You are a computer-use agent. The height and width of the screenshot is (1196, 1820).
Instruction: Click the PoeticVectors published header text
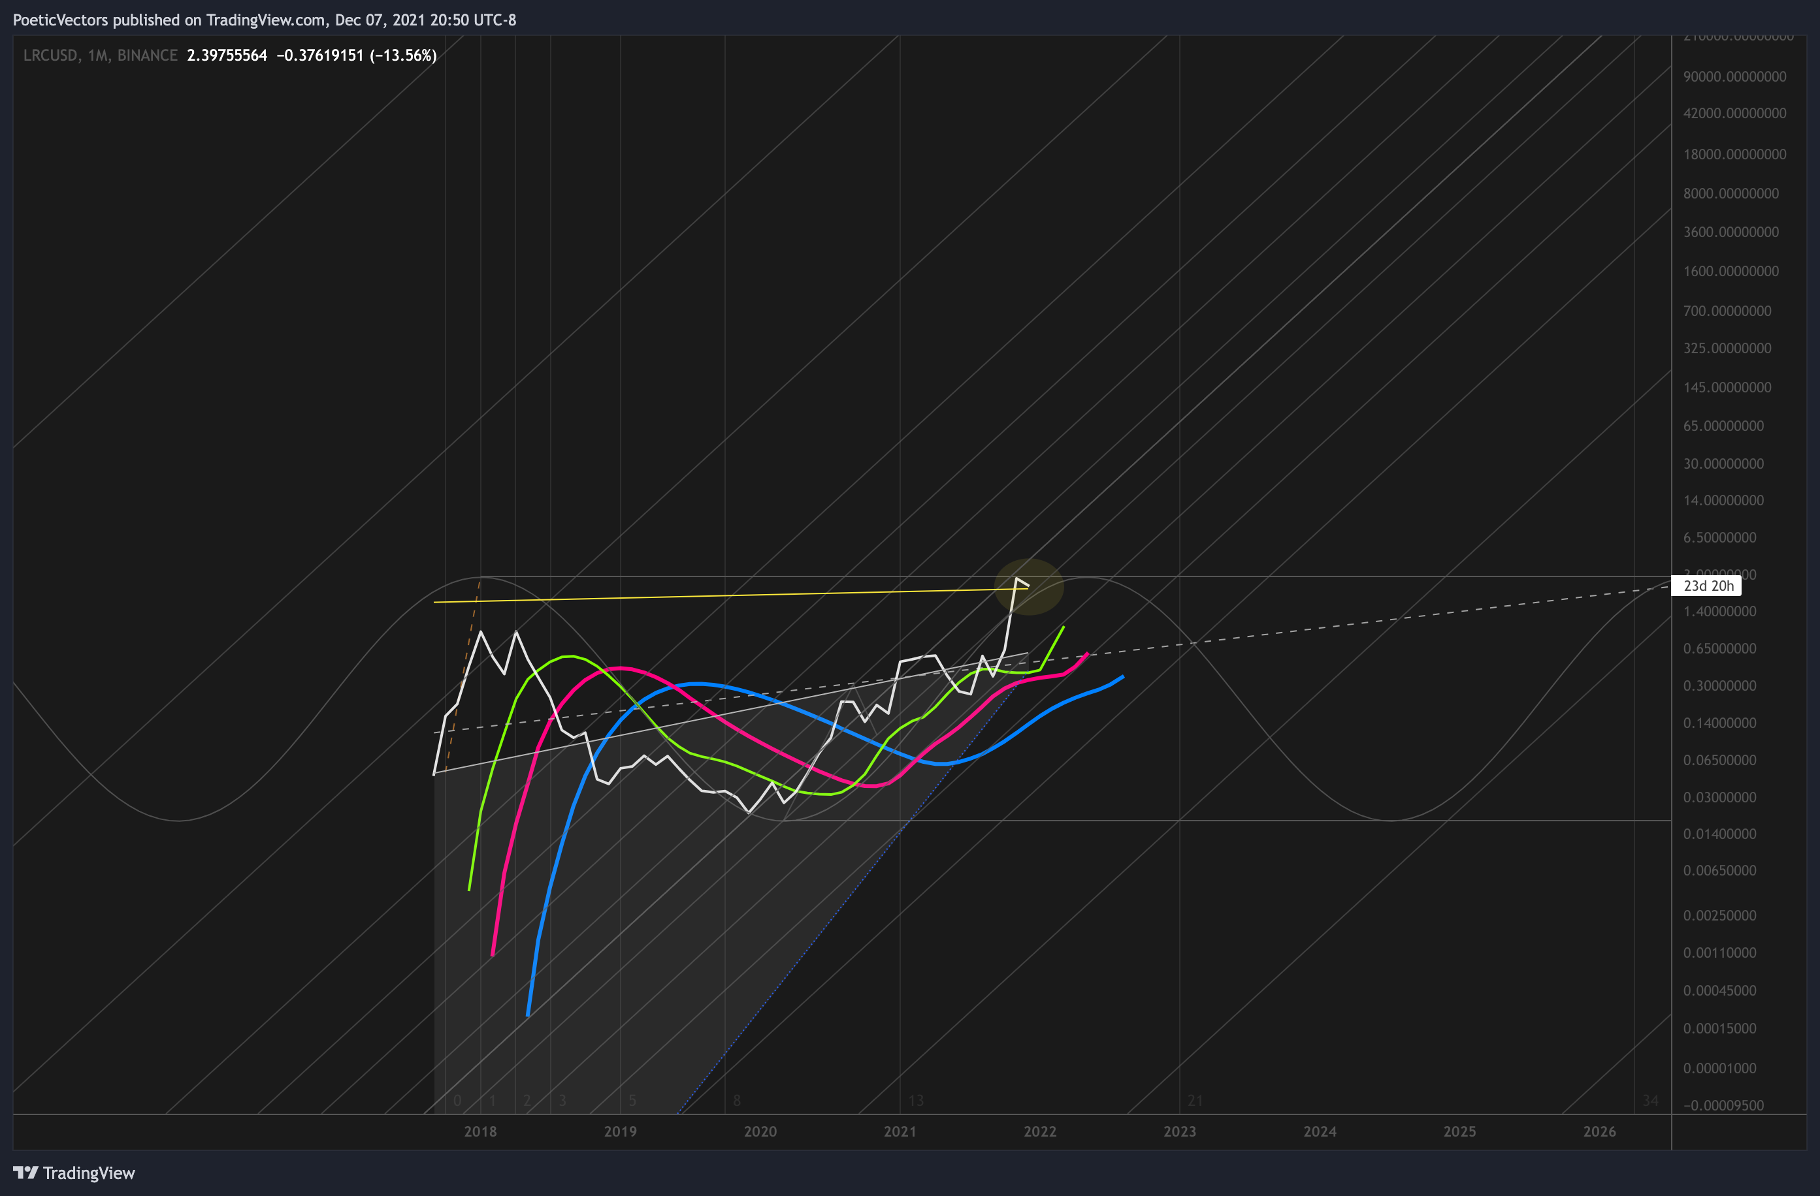264,20
